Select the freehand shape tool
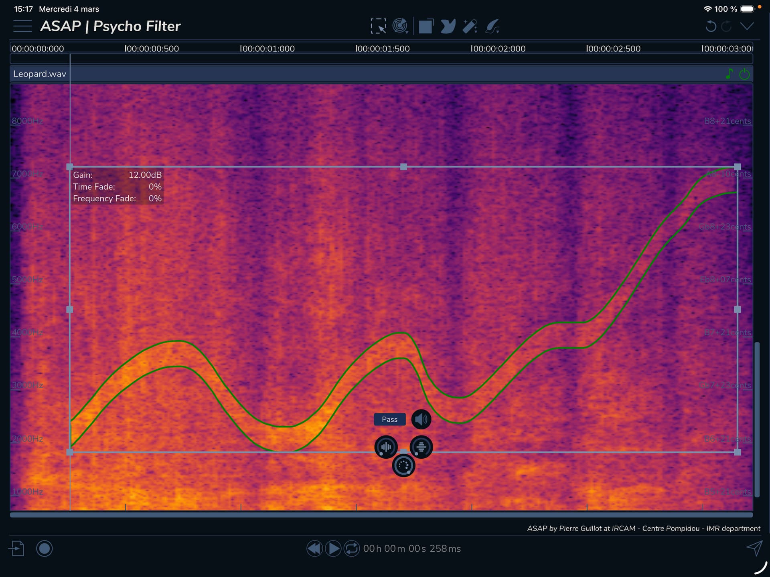 click(x=448, y=26)
